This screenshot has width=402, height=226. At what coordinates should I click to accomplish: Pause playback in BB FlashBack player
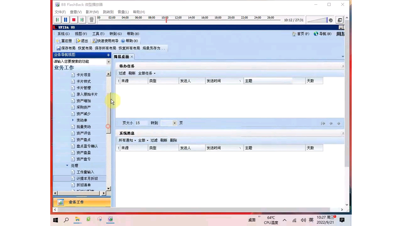coord(65,19)
